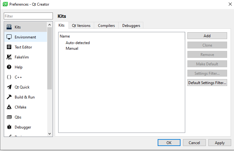Select the Kits tab
This screenshot has width=234, height=151.
pyautogui.click(x=62, y=25)
